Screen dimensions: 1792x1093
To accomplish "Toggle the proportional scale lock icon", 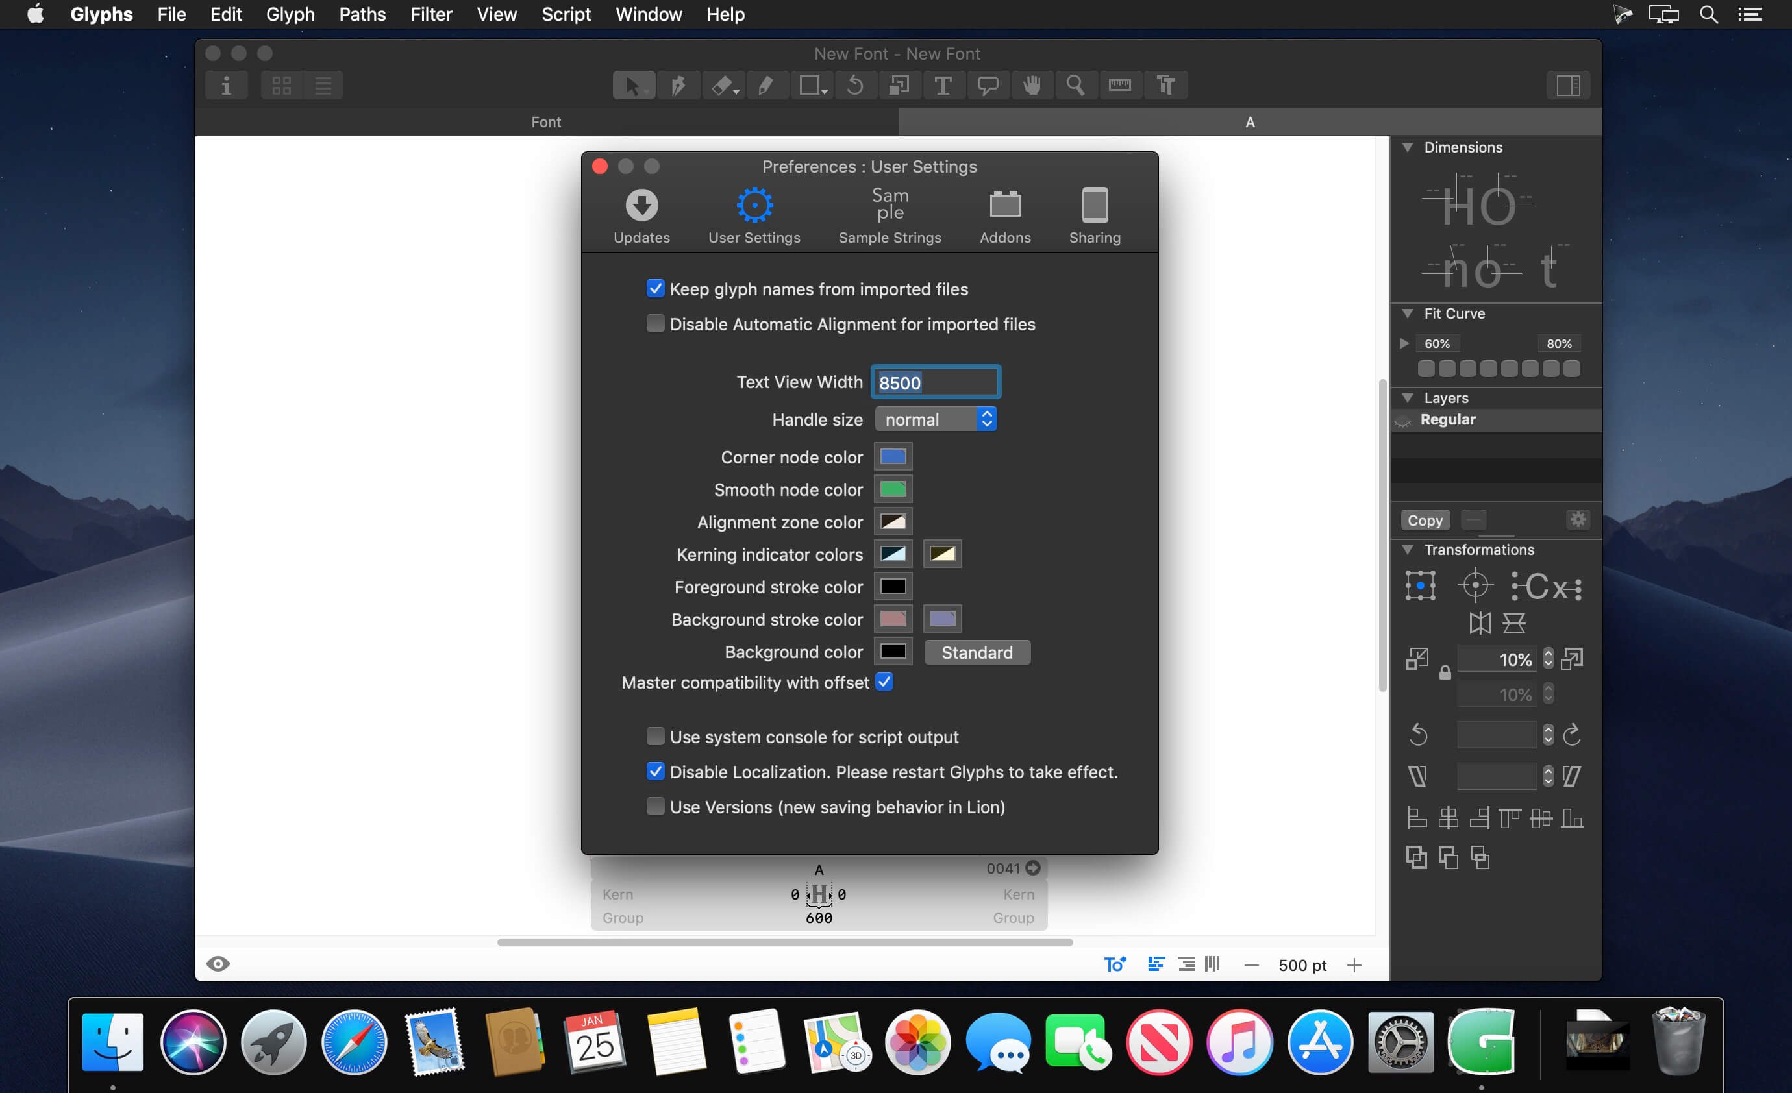I will point(1445,672).
